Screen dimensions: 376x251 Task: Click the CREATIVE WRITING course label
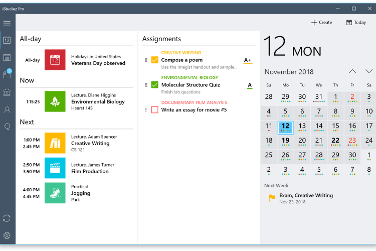pyautogui.click(x=181, y=53)
